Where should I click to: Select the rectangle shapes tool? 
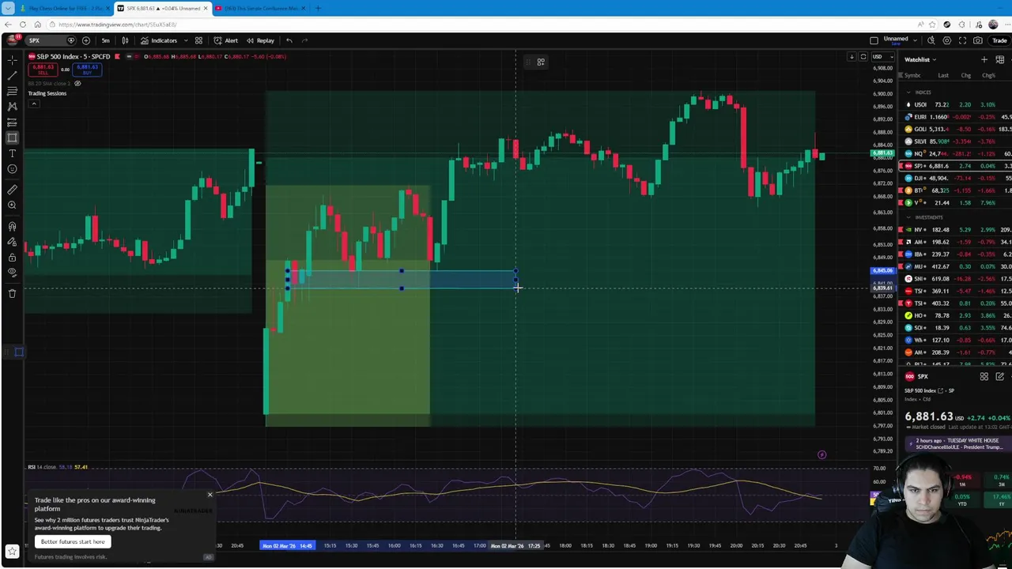pos(12,138)
